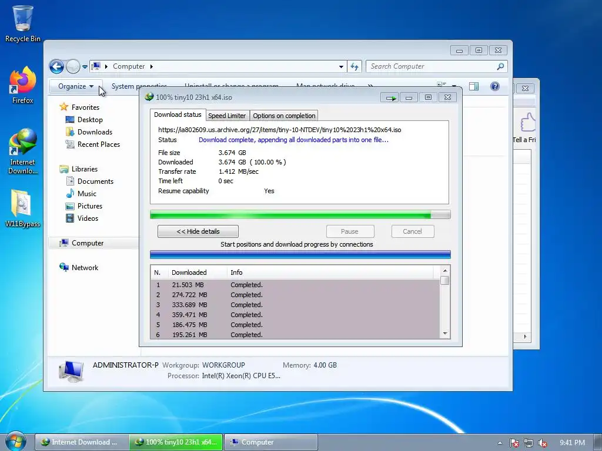Screen dimensions: 602x451
Task: Click the search magnifier in Search Computer
Action: (500, 66)
